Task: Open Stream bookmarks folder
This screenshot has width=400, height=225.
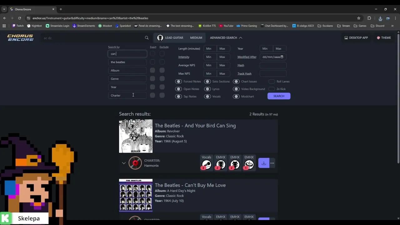Action: pos(343,26)
